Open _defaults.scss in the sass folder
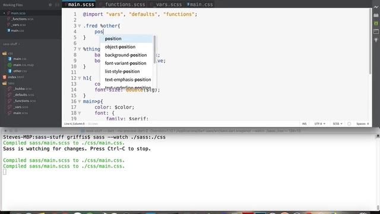 coord(24,95)
